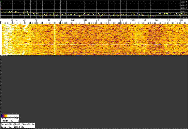Click the color palette gradient bar

click(x=10, y=116)
